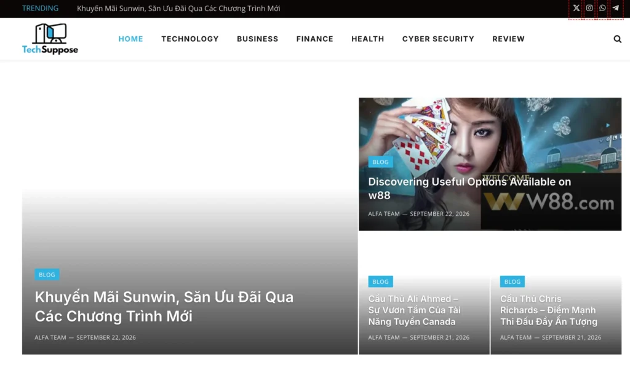
Task: Open the Telegram social icon
Action: click(615, 8)
